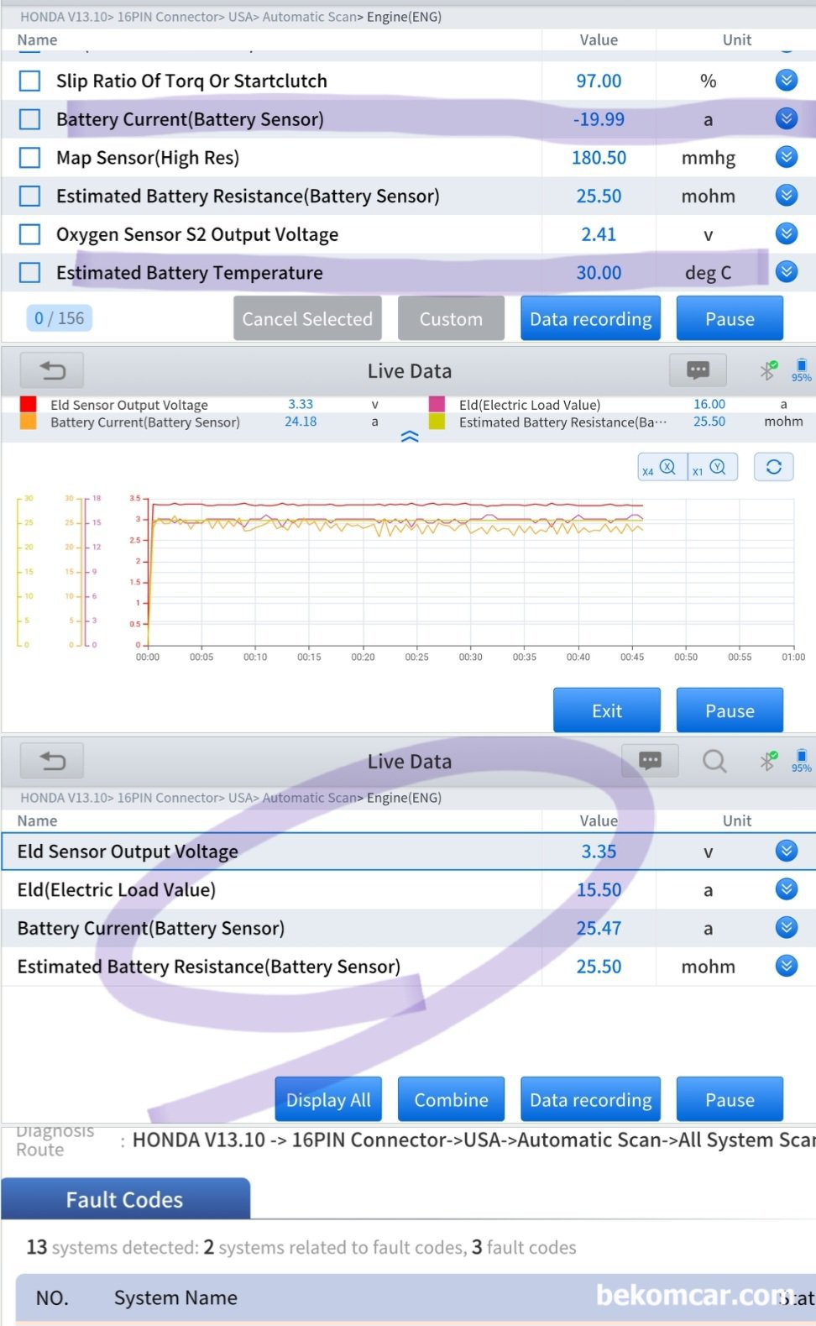Select the Oxygen Sensor S2 Output Voltage checkbox
Screen dimensions: 816x1326
30,234
